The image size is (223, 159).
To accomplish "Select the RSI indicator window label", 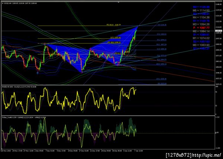I will click(19, 87).
